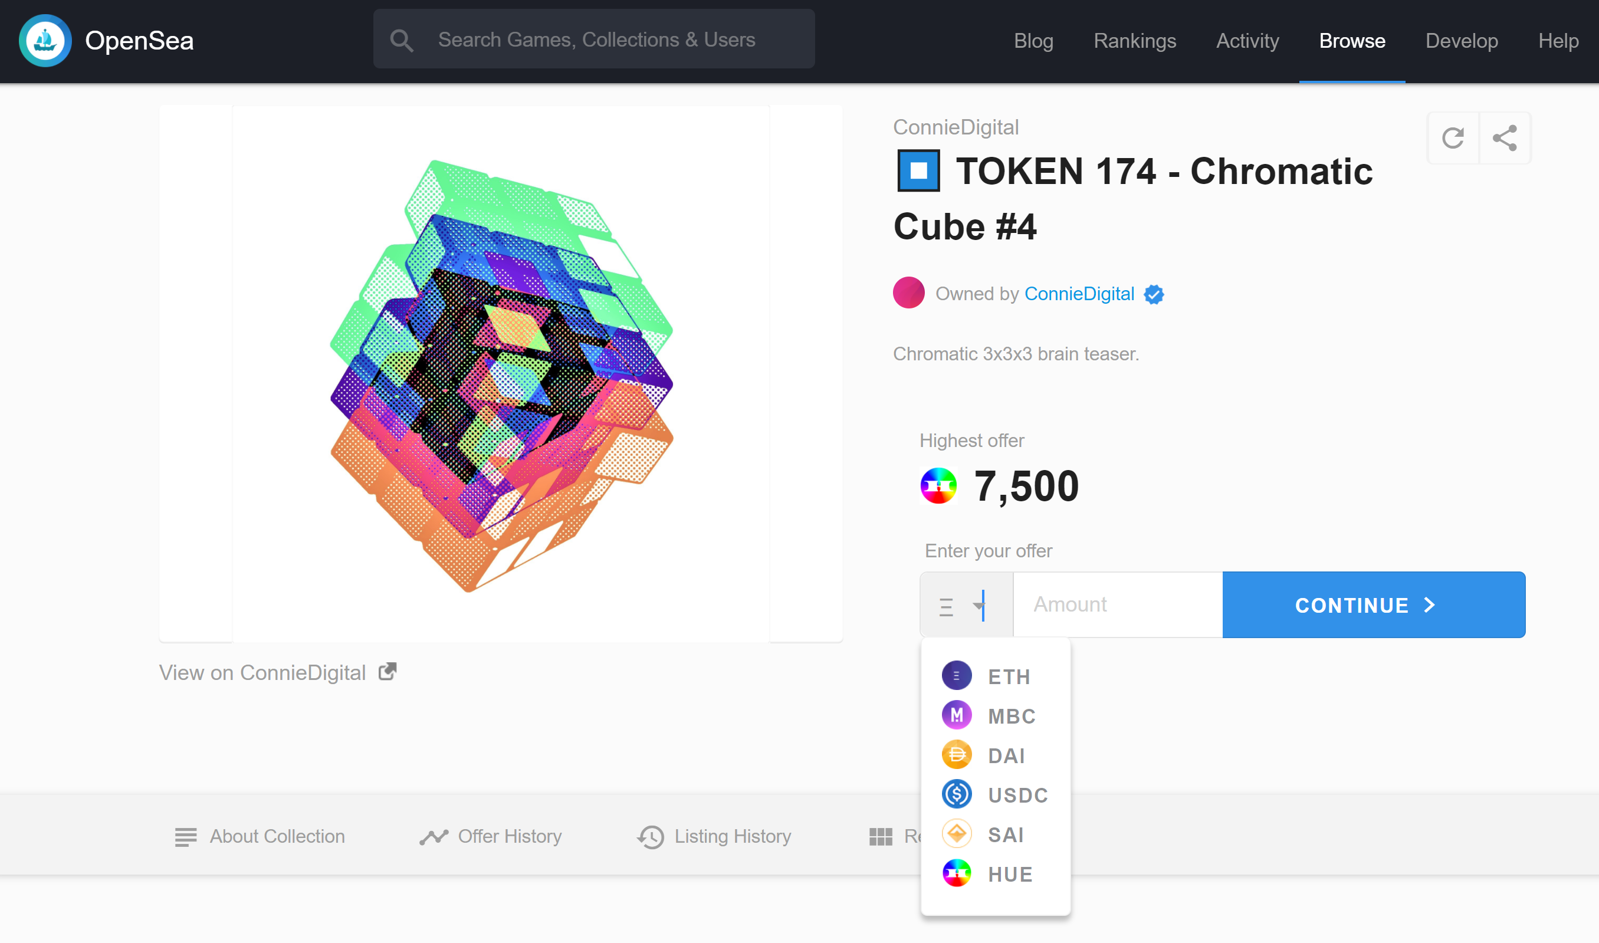This screenshot has width=1599, height=943.
Task: Click the Chromatic 3x3x3 brain teaser description
Action: (x=1016, y=353)
